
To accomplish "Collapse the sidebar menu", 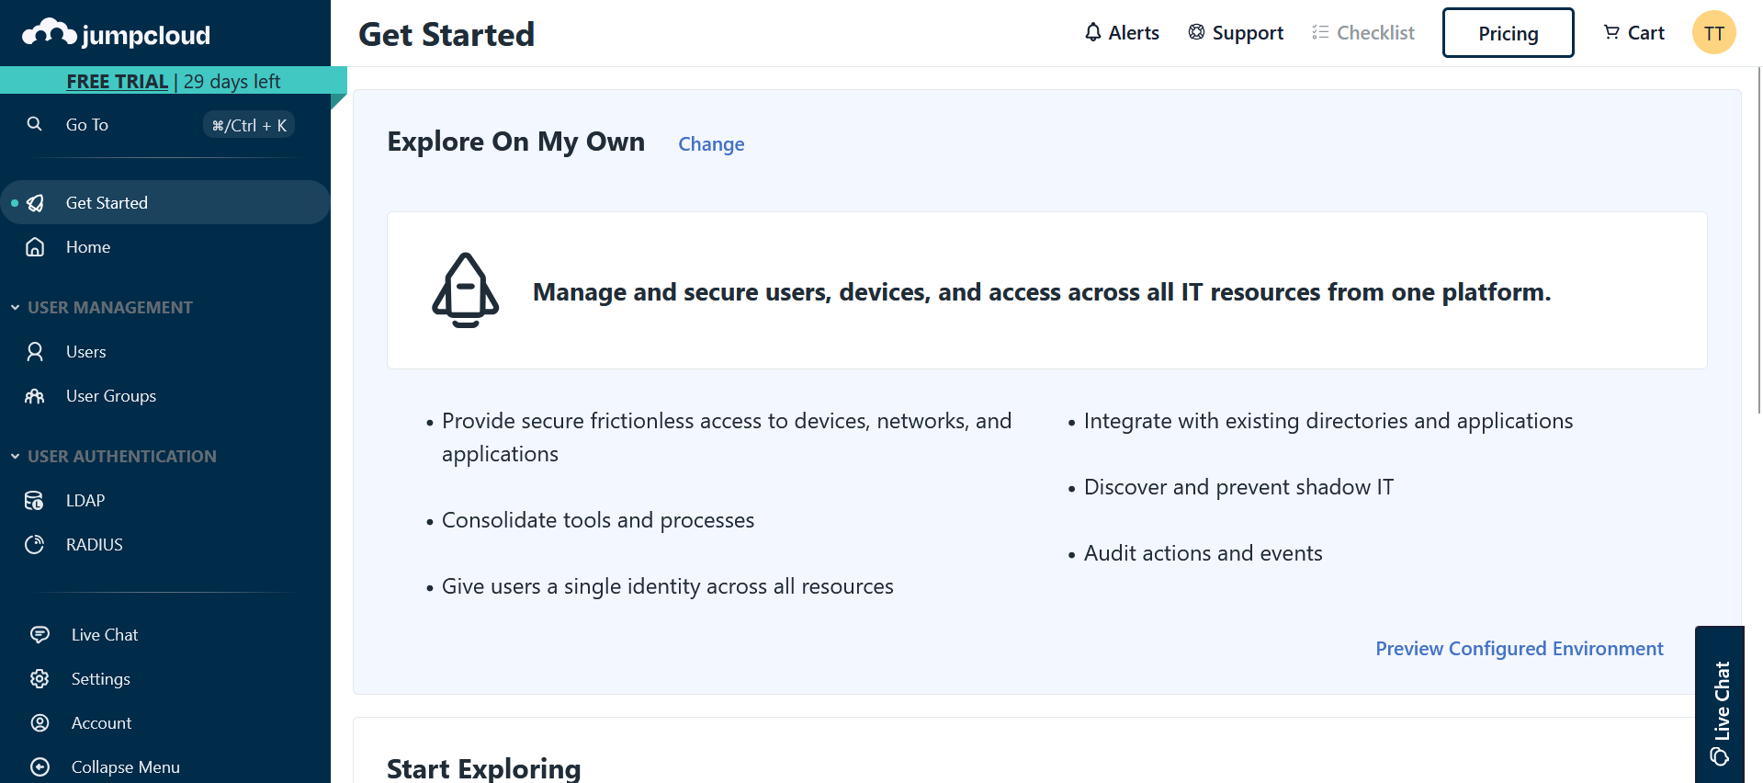I will coord(125,767).
